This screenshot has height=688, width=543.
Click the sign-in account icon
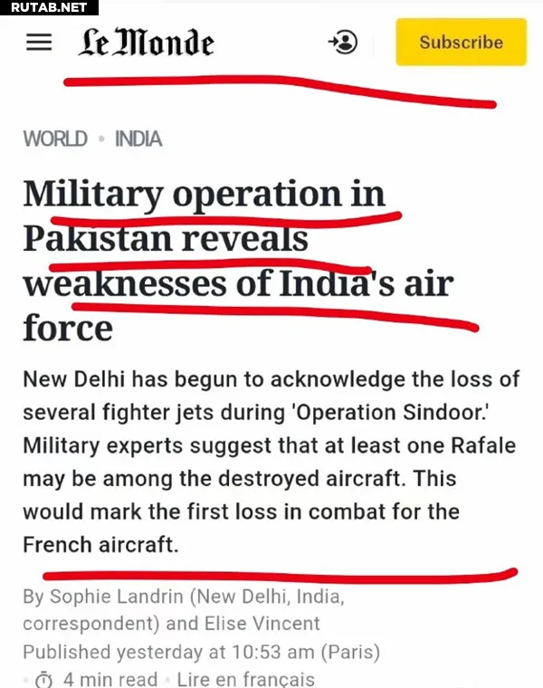343,43
